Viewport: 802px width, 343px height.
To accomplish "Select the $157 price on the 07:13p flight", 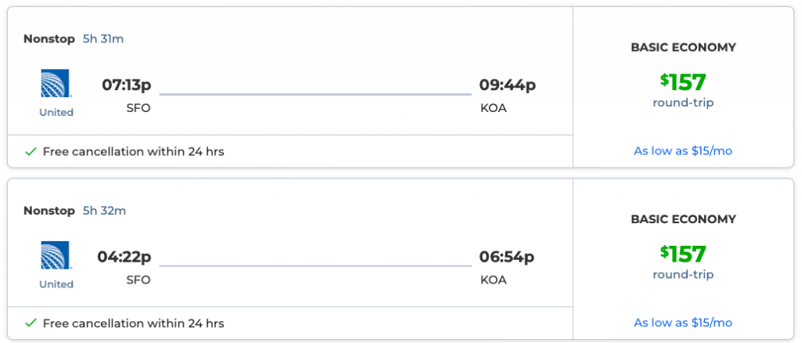I will [683, 82].
